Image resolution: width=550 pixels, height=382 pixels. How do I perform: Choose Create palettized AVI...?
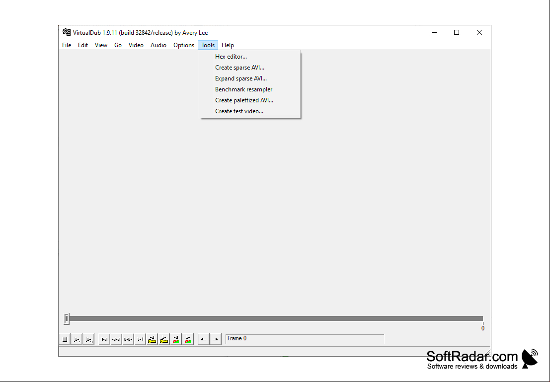click(x=249, y=100)
